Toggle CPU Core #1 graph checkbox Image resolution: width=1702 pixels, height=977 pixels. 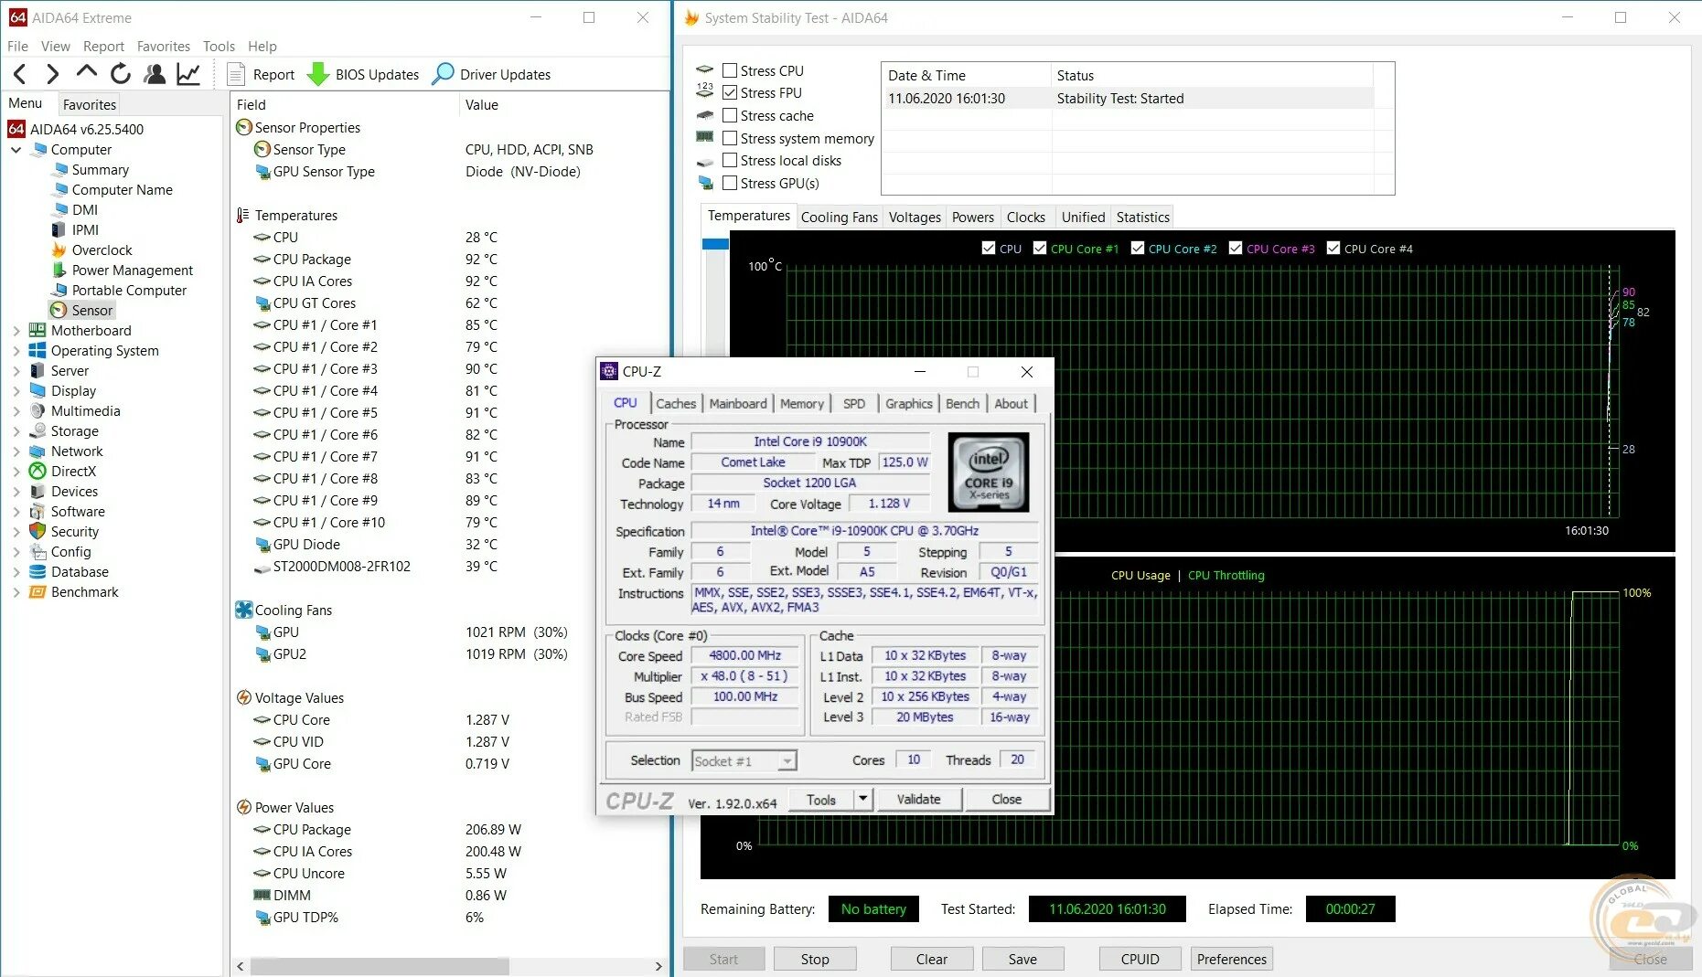pos(1039,248)
